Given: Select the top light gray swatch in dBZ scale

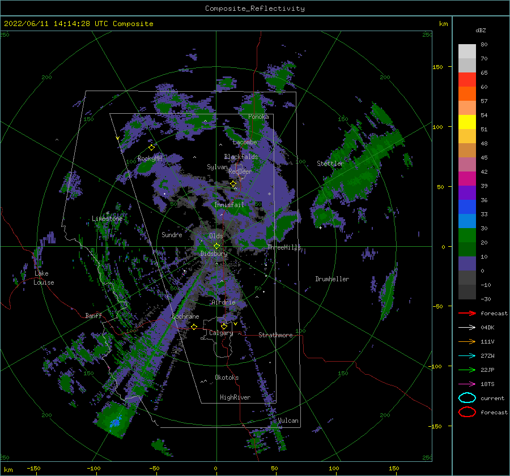Looking at the screenshot, I should tap(467, 52).
